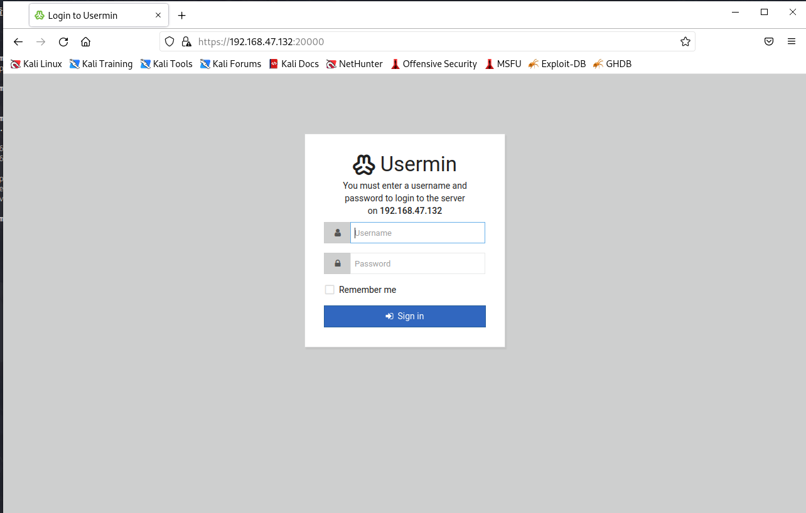Bookmark this page with the star icon
This screenshot has width=806, height=513.
point(685,42)
